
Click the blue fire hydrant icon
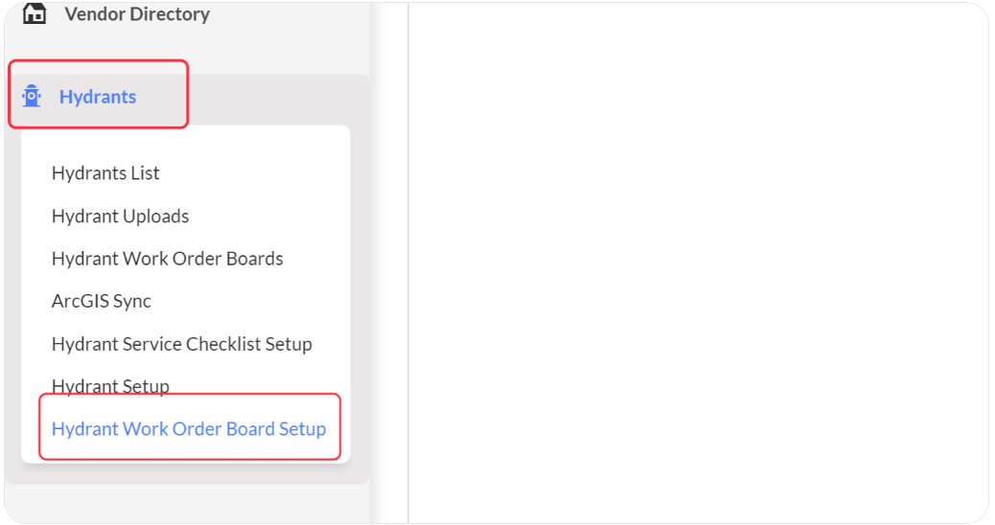(31, 97)
